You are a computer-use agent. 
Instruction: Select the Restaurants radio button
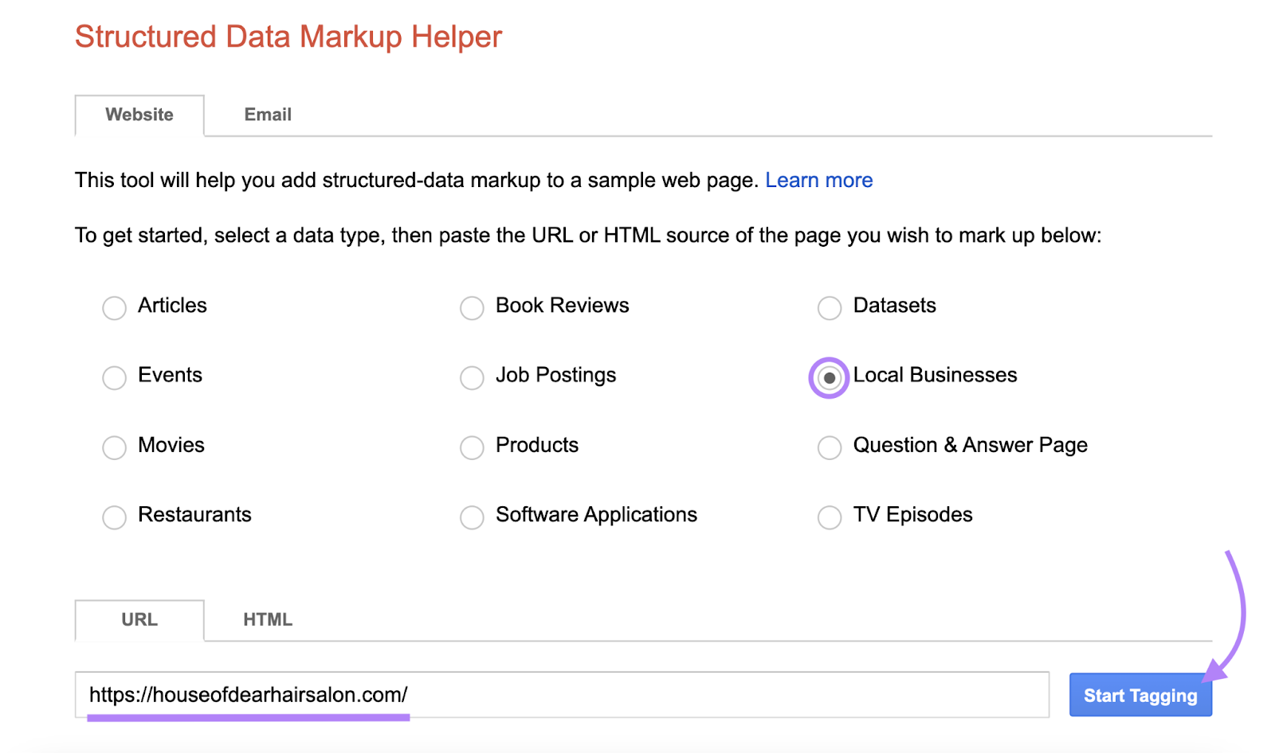coord(114,517)
